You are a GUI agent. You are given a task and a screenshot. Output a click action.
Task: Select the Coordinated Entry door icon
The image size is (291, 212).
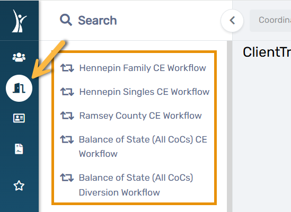pos(19,88)
